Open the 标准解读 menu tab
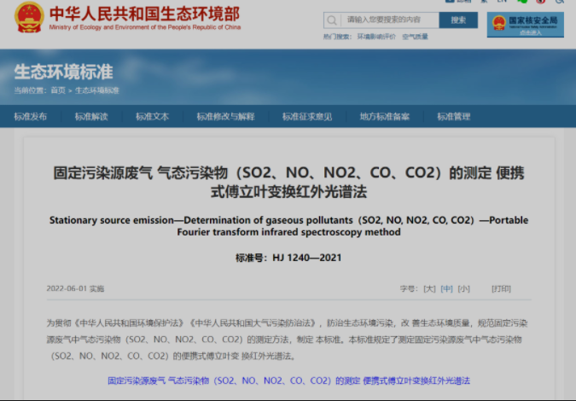 click(x=91, y=117)
